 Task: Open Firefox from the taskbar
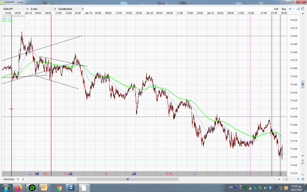pyautogui.click(x=19, y=188)
